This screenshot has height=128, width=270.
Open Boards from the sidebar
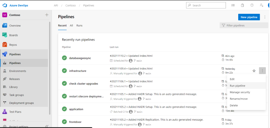click(13, 35)
